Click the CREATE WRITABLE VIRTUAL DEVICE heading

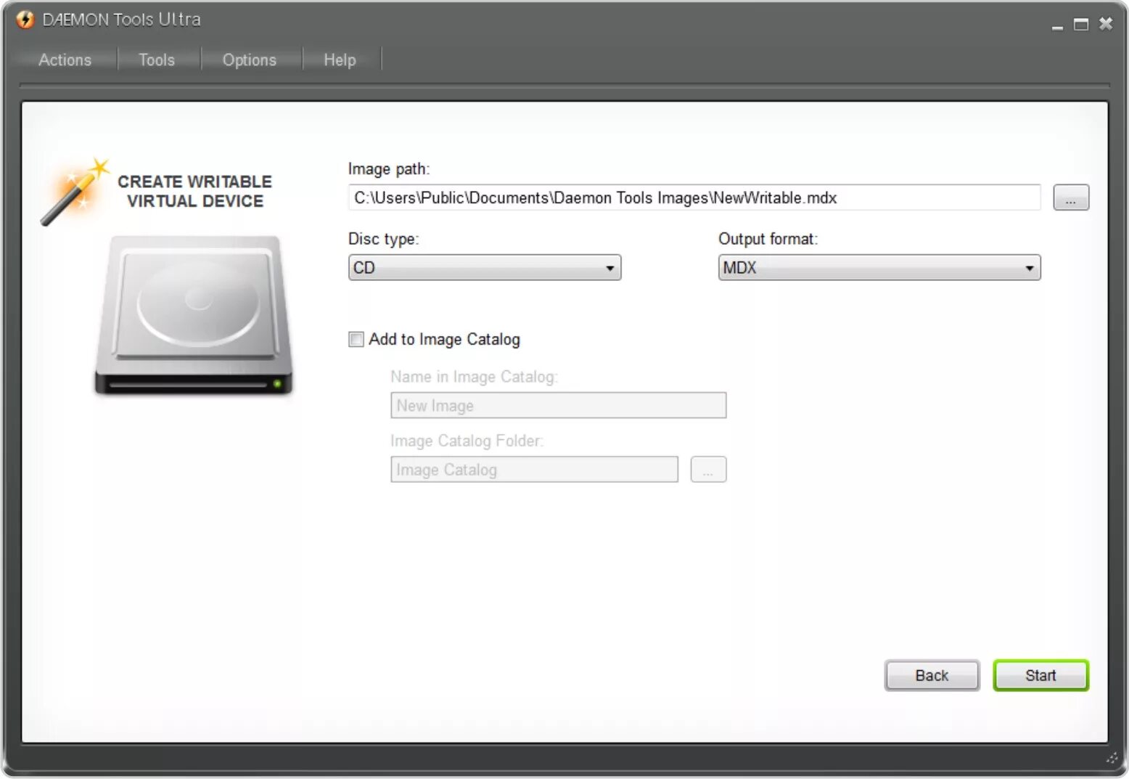(194, 191)
